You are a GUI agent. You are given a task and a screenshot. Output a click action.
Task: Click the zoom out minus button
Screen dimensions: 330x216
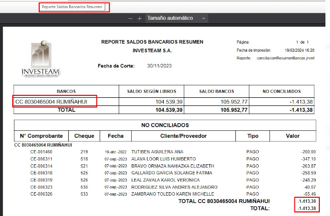[130, 18]
